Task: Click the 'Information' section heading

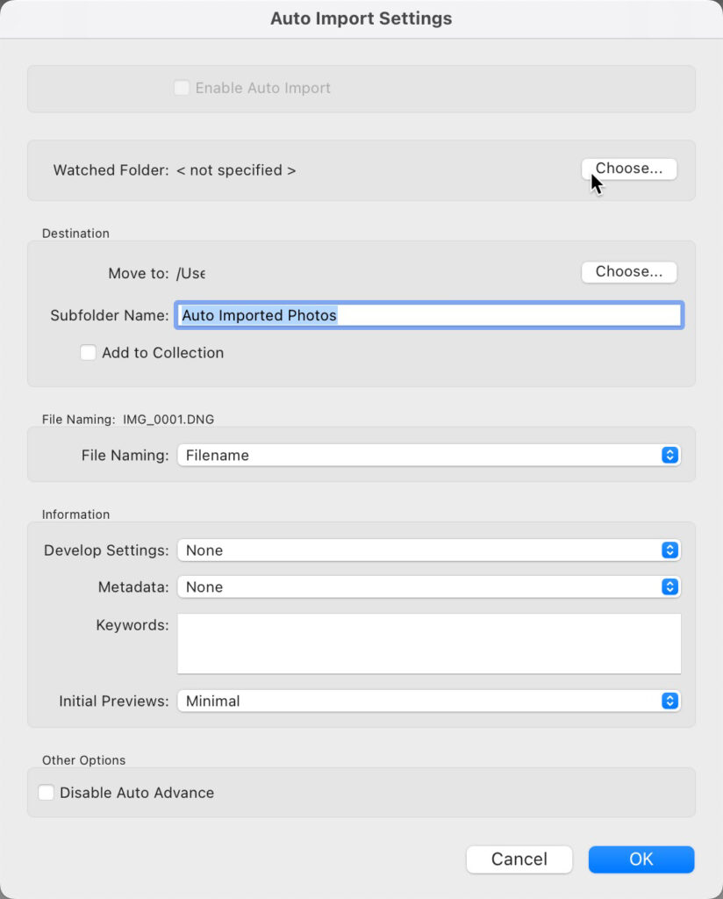Action: [75, 514]
